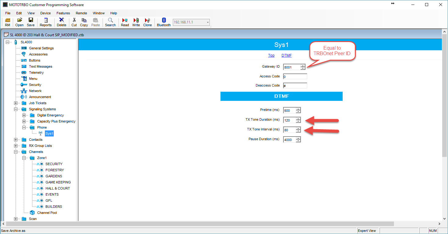448x234 pixels.
Task: Click the Cut scissors icon
Action: 74,22
